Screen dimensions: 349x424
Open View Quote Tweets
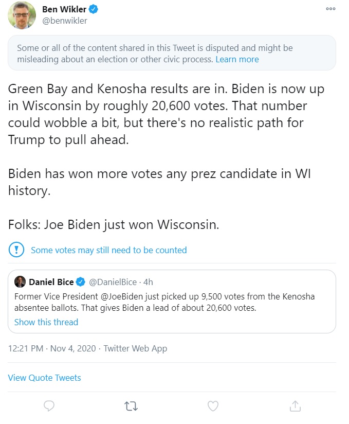(44, 378)
